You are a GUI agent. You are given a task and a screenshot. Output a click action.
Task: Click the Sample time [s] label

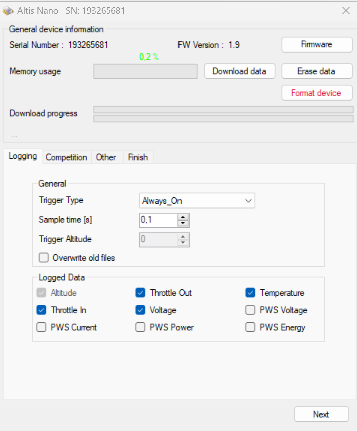(x=65, y=220)
